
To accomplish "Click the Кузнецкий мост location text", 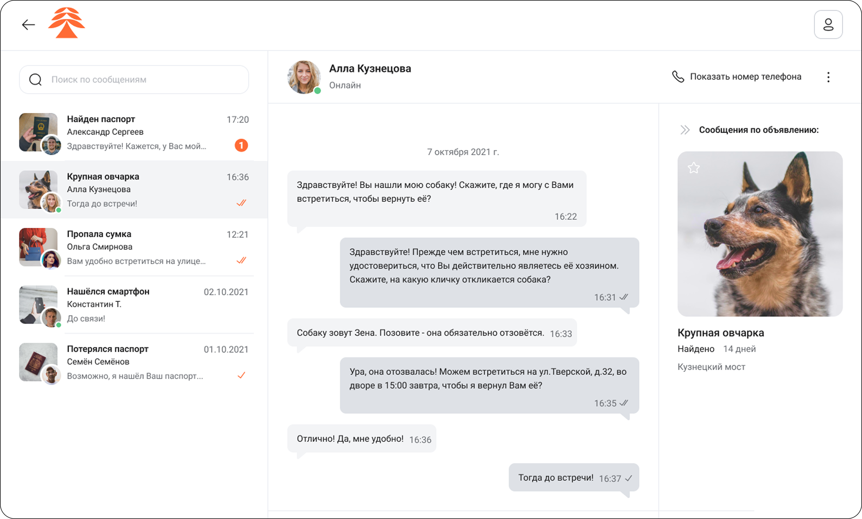I will pyautogui.click(x=711, y=367).
